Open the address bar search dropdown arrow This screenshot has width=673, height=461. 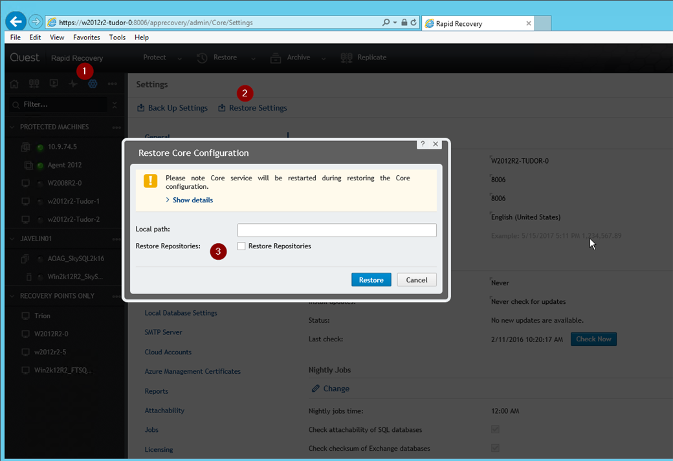tap(395, 22)
